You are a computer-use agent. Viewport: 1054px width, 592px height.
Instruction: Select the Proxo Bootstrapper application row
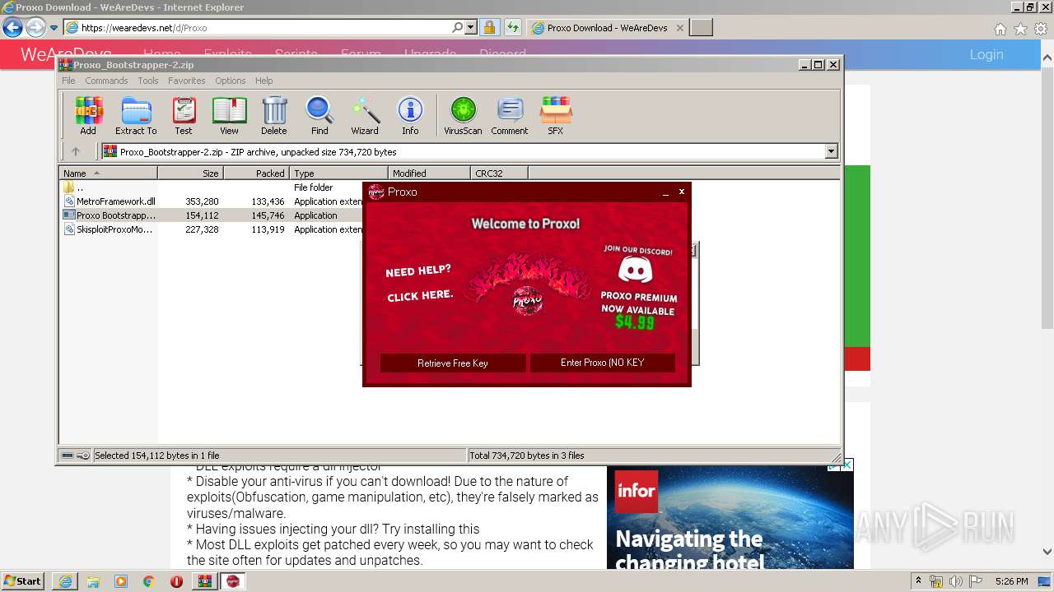pyautogui.click(x=212, y=215)
